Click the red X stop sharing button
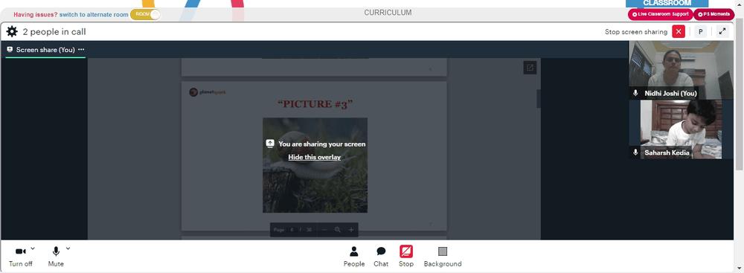This screenshot has width=744, height=273. coord(679,32)
